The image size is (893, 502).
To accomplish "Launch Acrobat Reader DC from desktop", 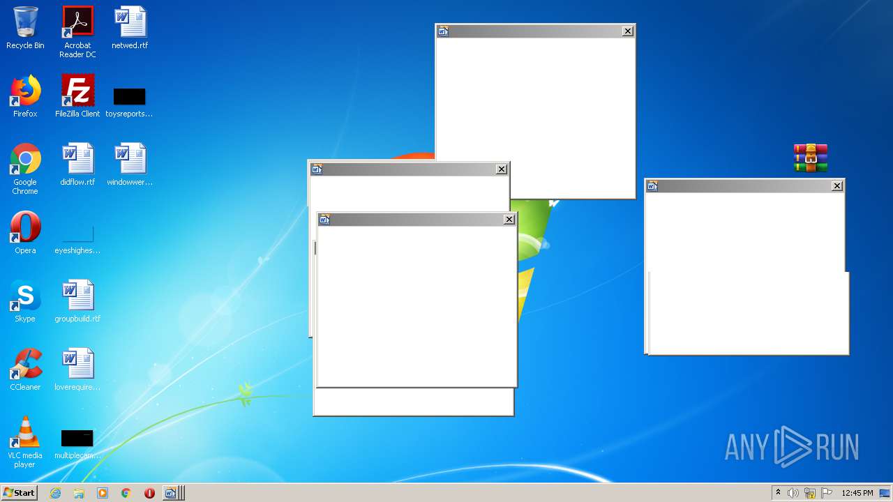I will click(77, 32).
